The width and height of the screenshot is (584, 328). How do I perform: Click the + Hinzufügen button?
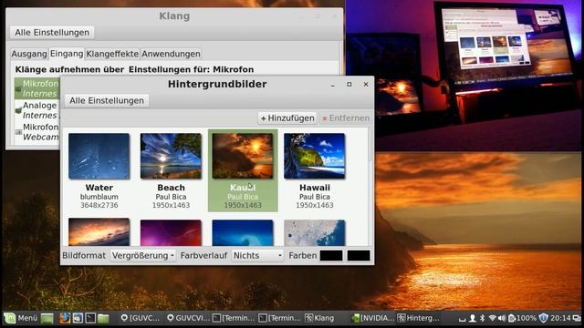[287, 118]
